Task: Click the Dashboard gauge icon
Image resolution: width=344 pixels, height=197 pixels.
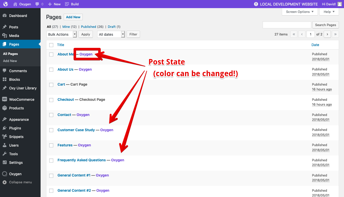Action: pos(5,16)
